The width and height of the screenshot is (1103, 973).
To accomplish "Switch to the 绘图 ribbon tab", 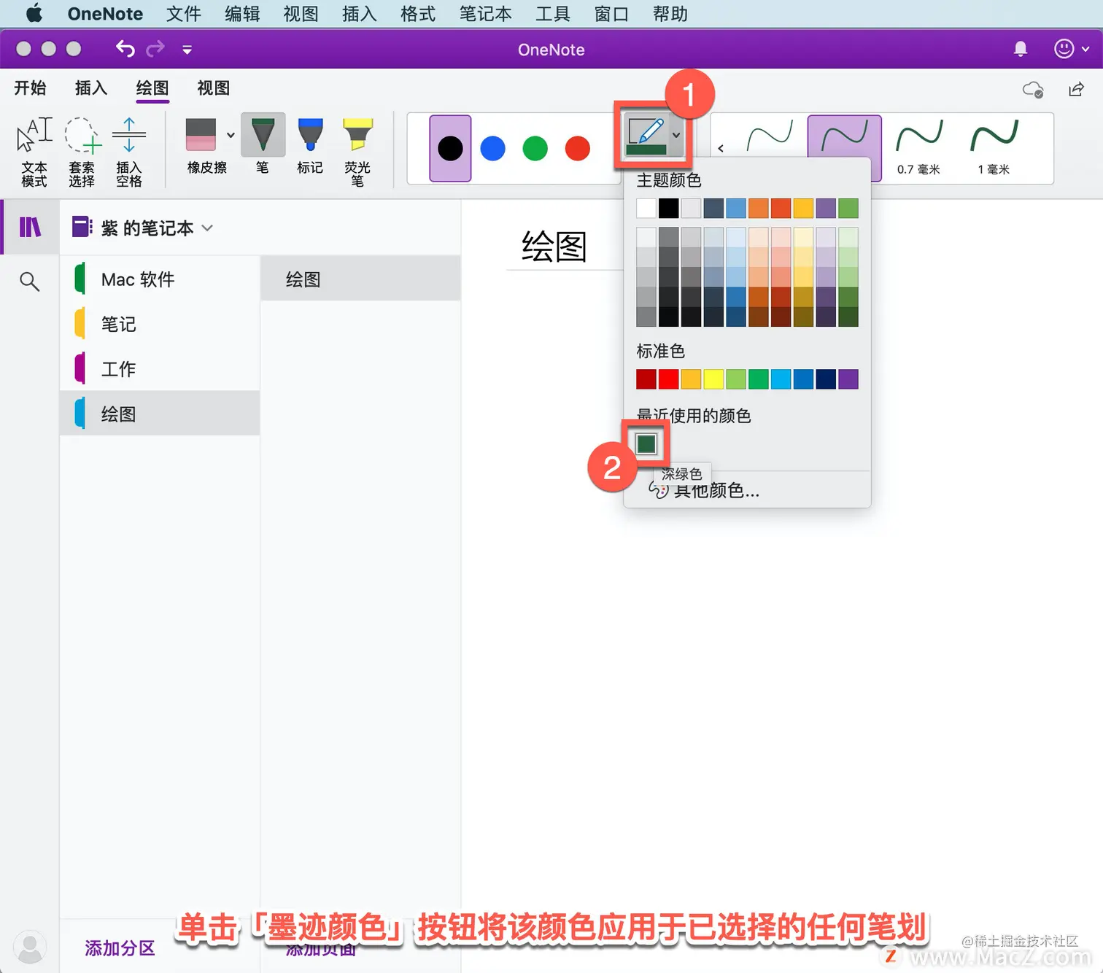I will pos(152,88).
